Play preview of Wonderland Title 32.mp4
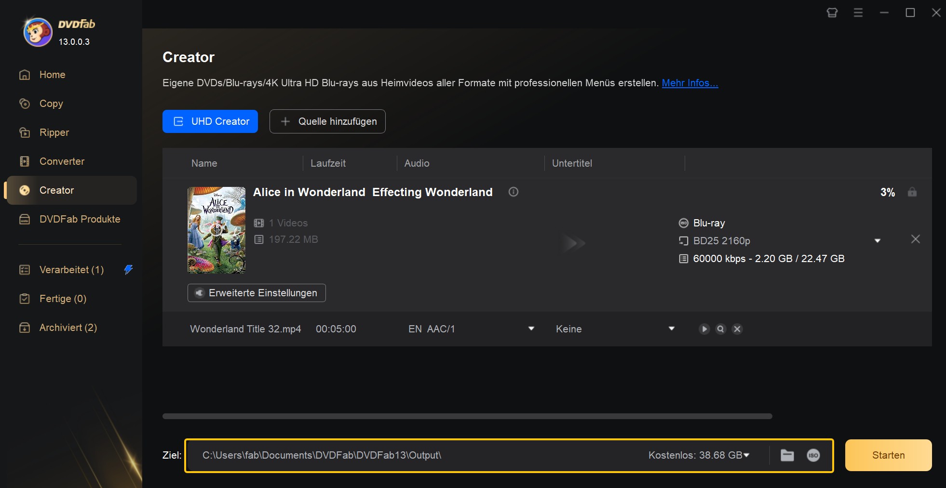946x488 pixels. pyautogui.click(x=704, y=329)
